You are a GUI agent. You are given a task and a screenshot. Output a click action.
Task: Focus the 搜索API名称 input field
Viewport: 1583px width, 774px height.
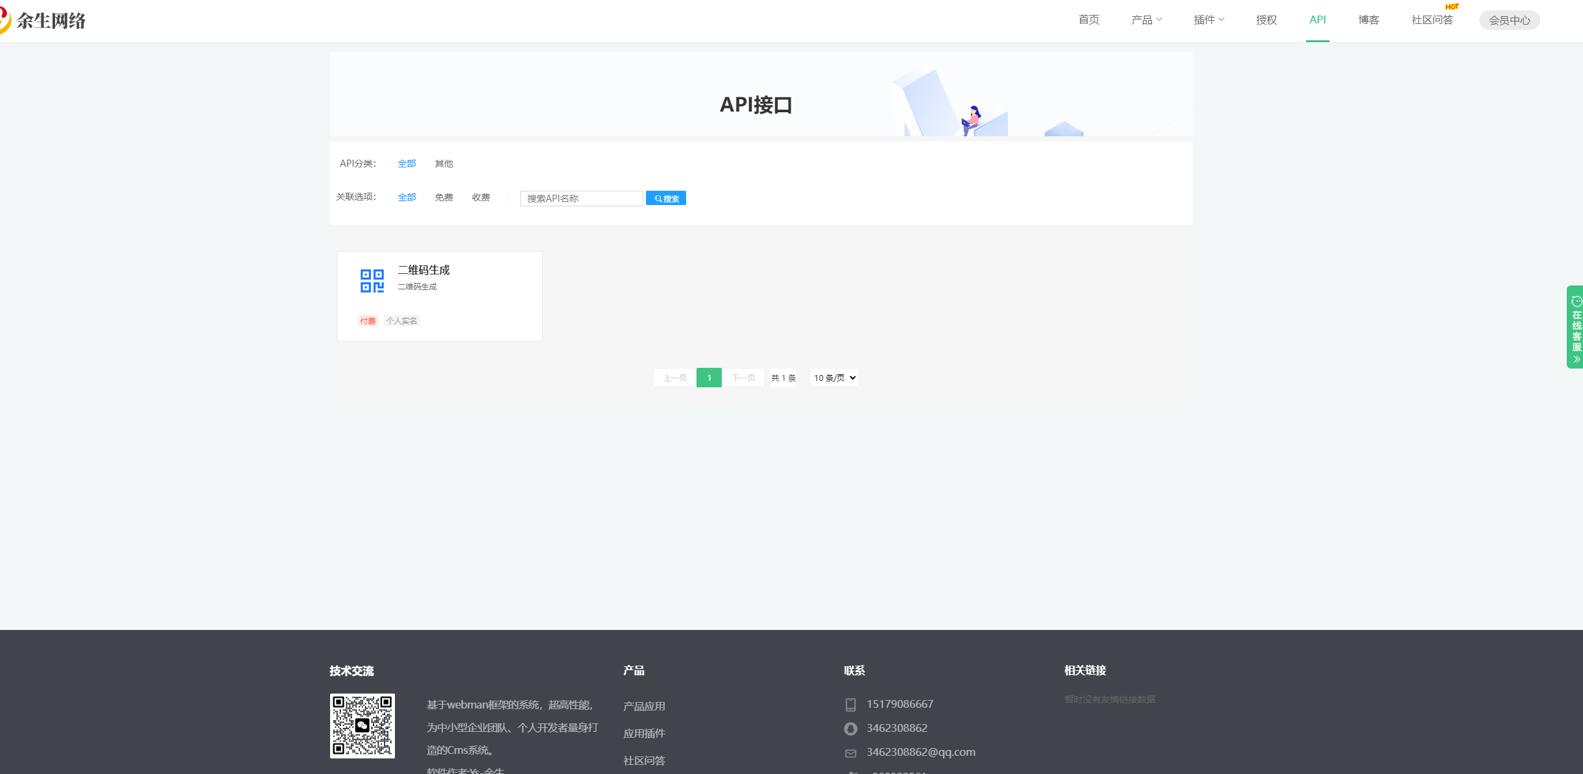581,199
